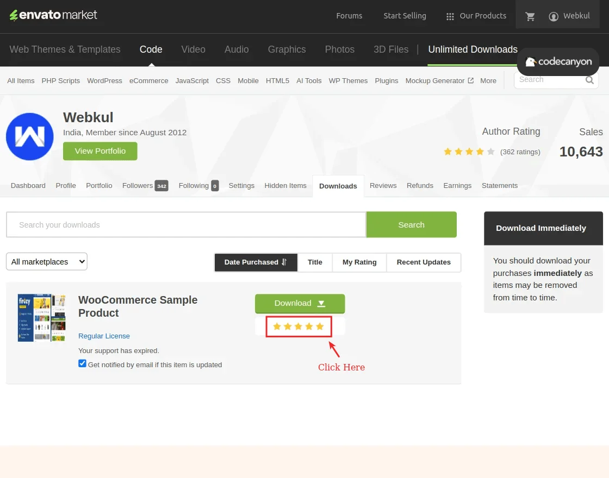Click the Search your downloads input field
This screenshot has height=478, width=609.
click(185, 224)
